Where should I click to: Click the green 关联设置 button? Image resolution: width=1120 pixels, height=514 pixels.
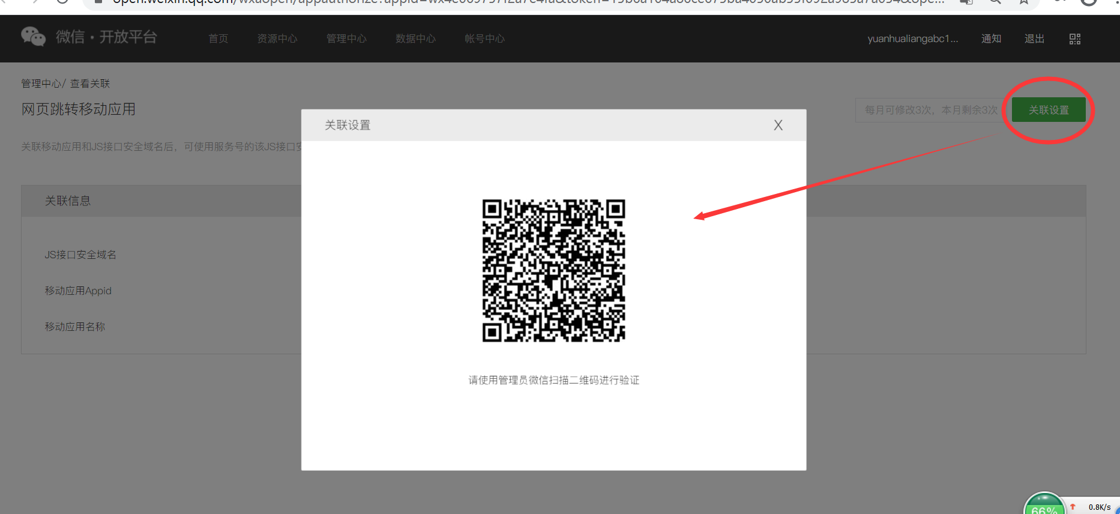[1049, 110]
